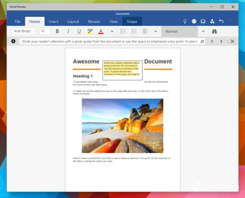Expand more font formatting options

click(x=112, y=32)
